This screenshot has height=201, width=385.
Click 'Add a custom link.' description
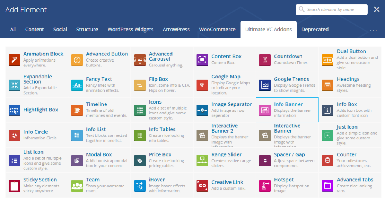click(x=228, y=189)
